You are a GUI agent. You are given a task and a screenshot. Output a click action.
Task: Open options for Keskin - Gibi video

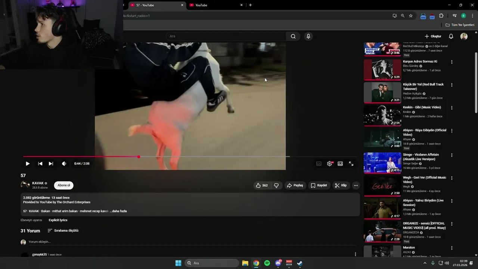pos(452,108)
